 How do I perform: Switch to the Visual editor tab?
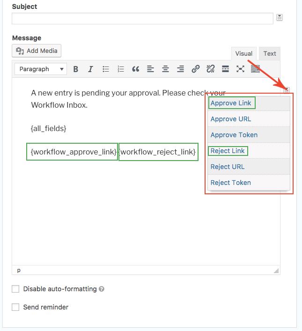point(243,53)
